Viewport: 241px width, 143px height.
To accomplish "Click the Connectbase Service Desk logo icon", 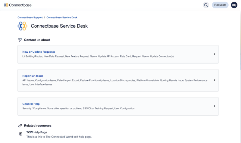I will [22, 26].
